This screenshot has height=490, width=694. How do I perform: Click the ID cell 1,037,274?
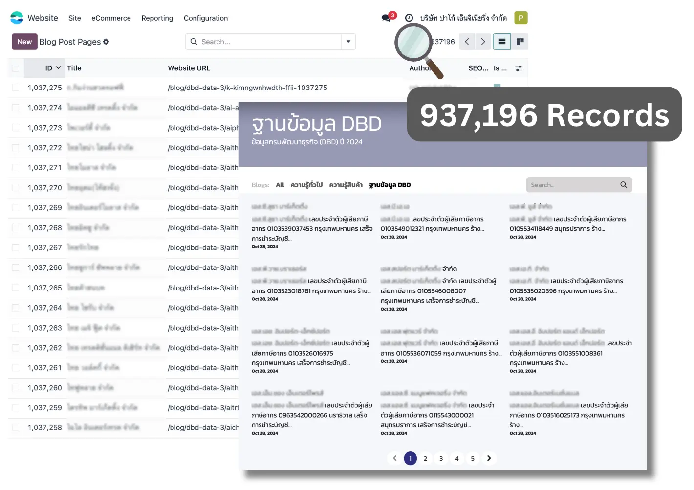pos(44,108)
